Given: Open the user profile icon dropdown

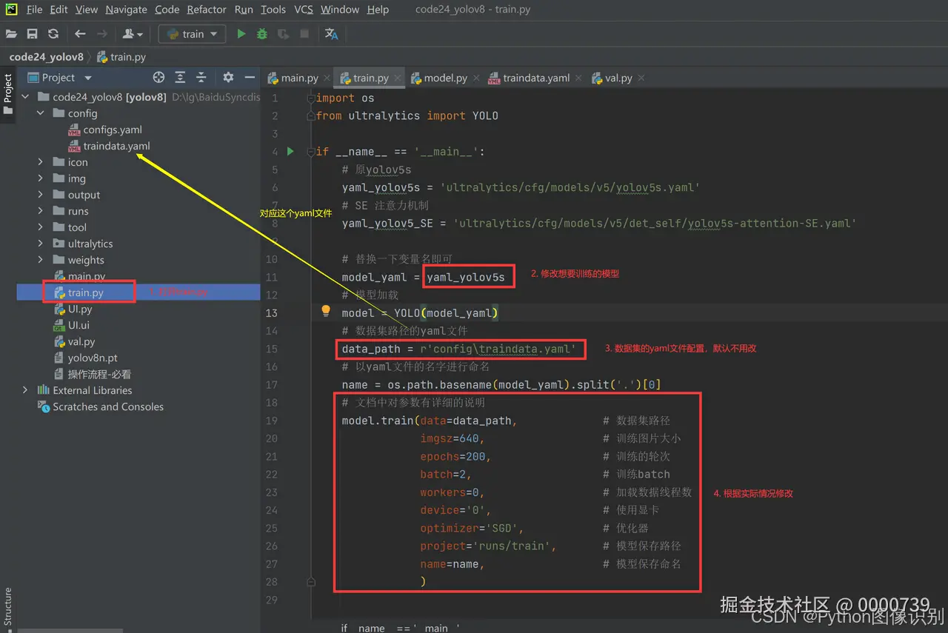Looking at the screenshot, I should coord(133,34).
